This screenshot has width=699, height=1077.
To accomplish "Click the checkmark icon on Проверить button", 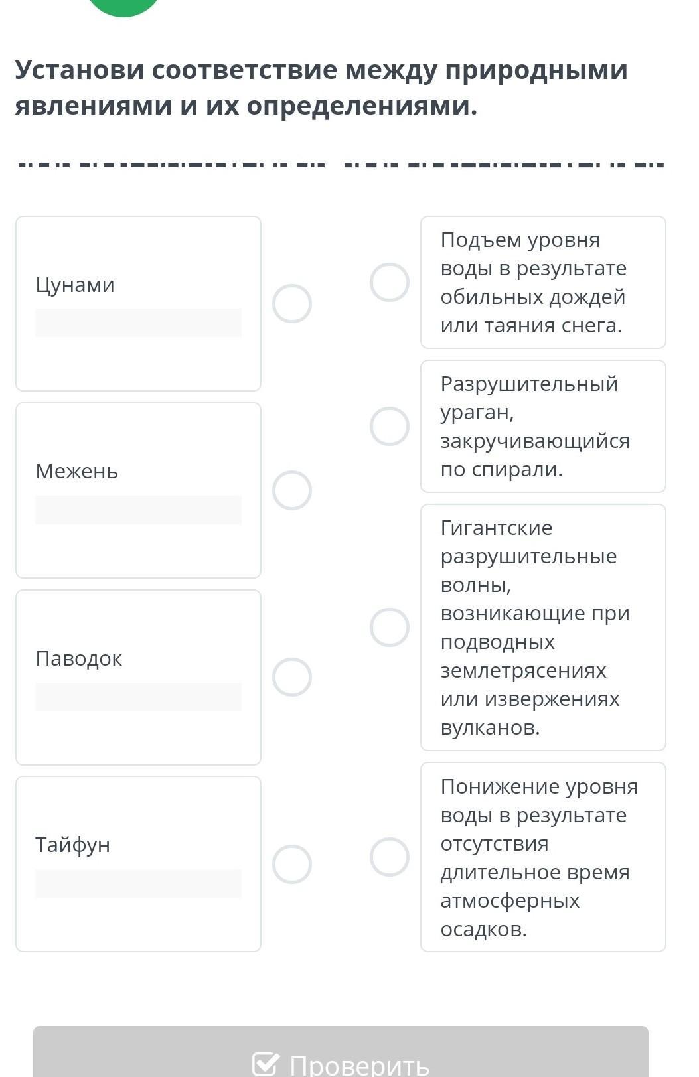I will pos(266,1064).
